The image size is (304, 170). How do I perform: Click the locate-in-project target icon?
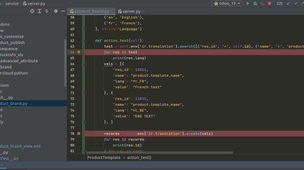click(x=32, y=11)
